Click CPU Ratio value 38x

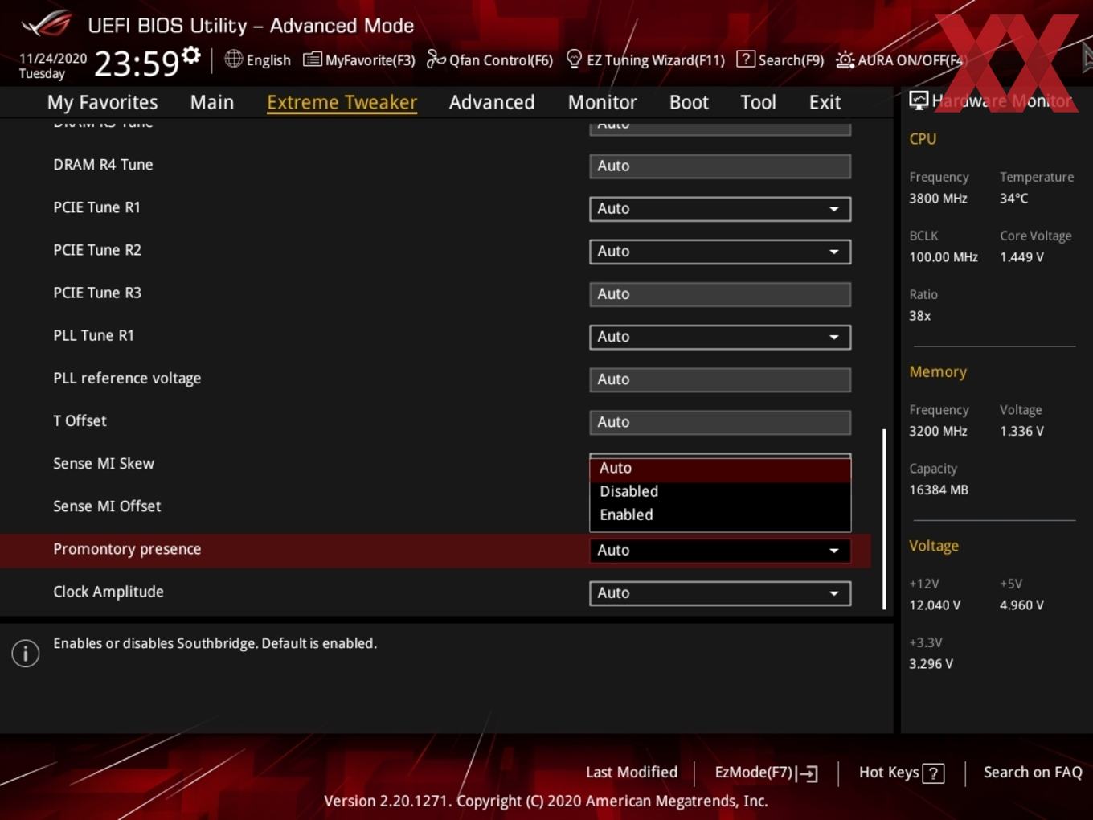click(x=919, y=316)
